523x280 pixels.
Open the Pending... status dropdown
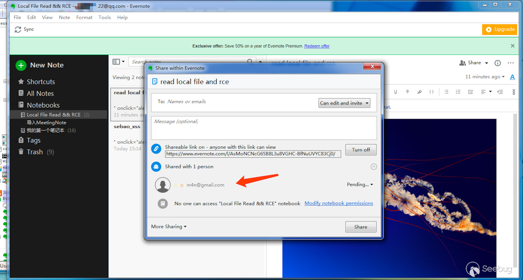click(x=360, y=185)
